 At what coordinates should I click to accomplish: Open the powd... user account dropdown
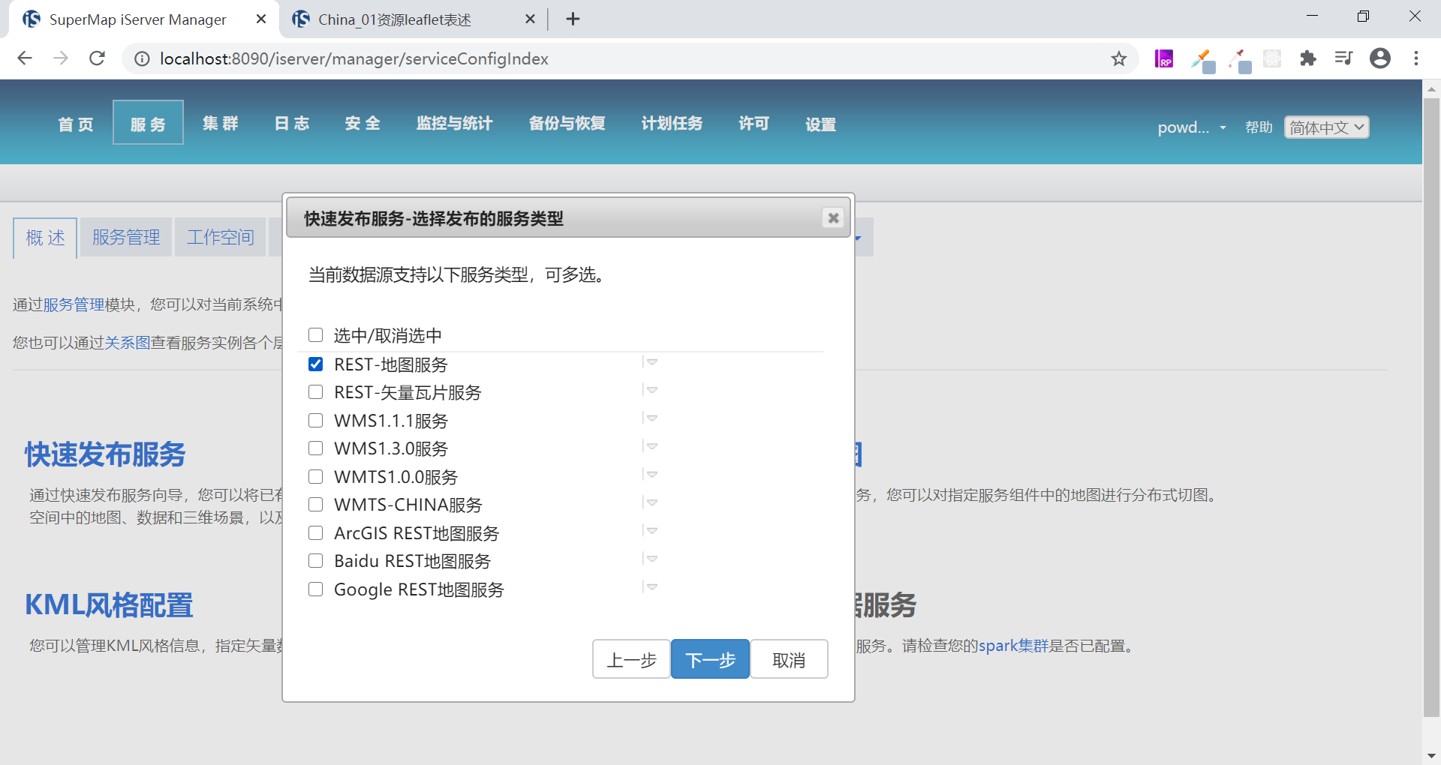point(1192,127)
